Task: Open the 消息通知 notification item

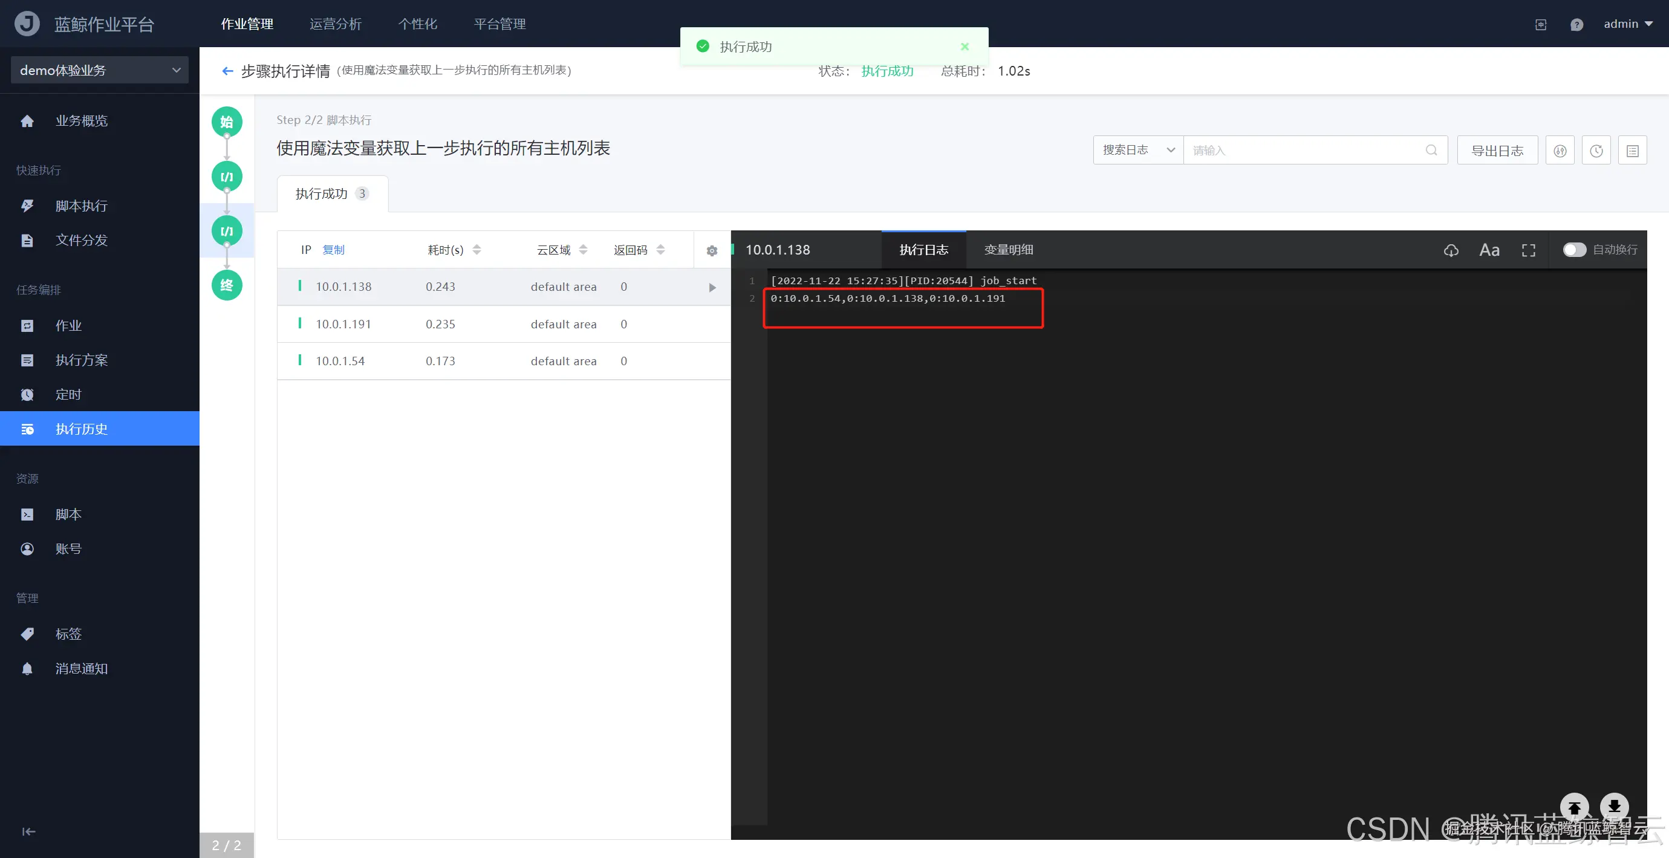Action: pos(81,668)
